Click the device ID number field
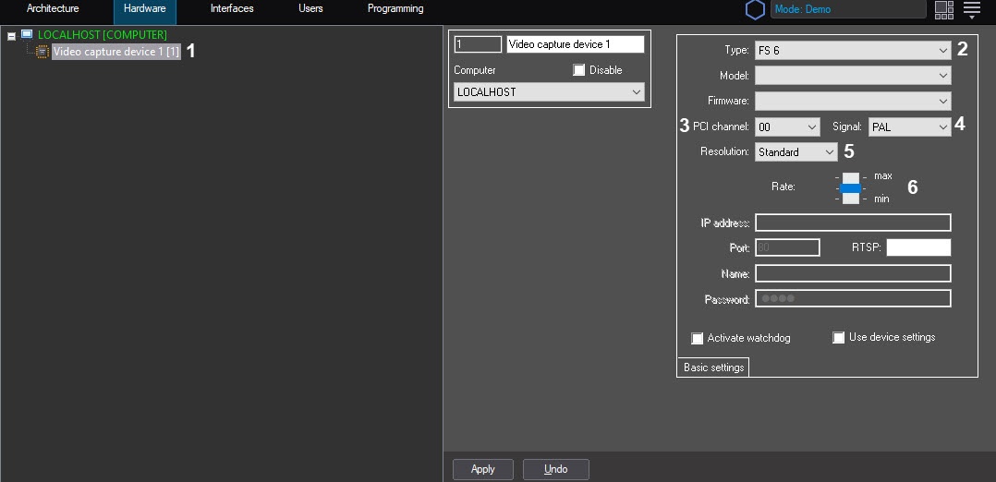 pos(478,43)
